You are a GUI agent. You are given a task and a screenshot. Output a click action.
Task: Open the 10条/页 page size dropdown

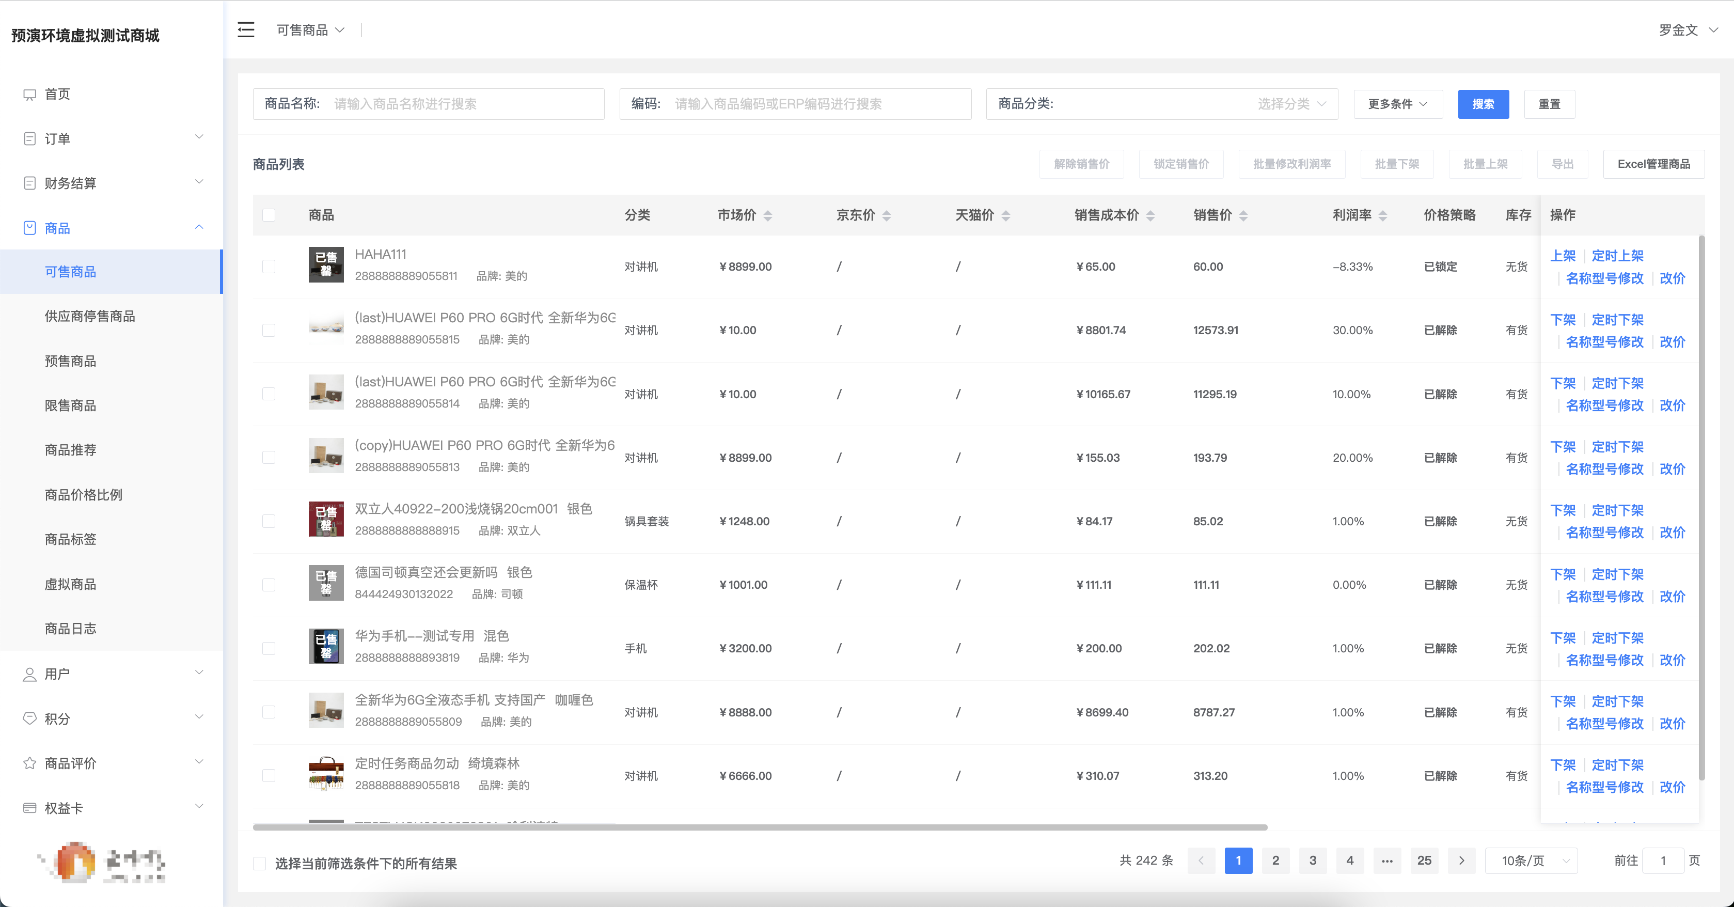point(1531,861)
